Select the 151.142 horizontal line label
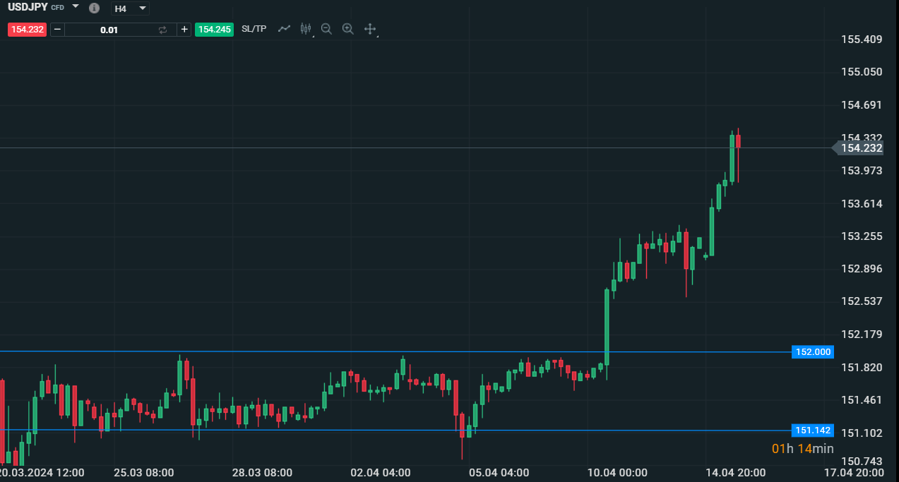Viewport: 899px width, 482px height. 813,430
